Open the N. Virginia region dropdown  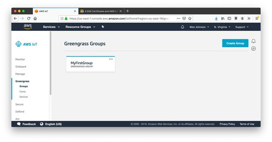pos(222,27)
